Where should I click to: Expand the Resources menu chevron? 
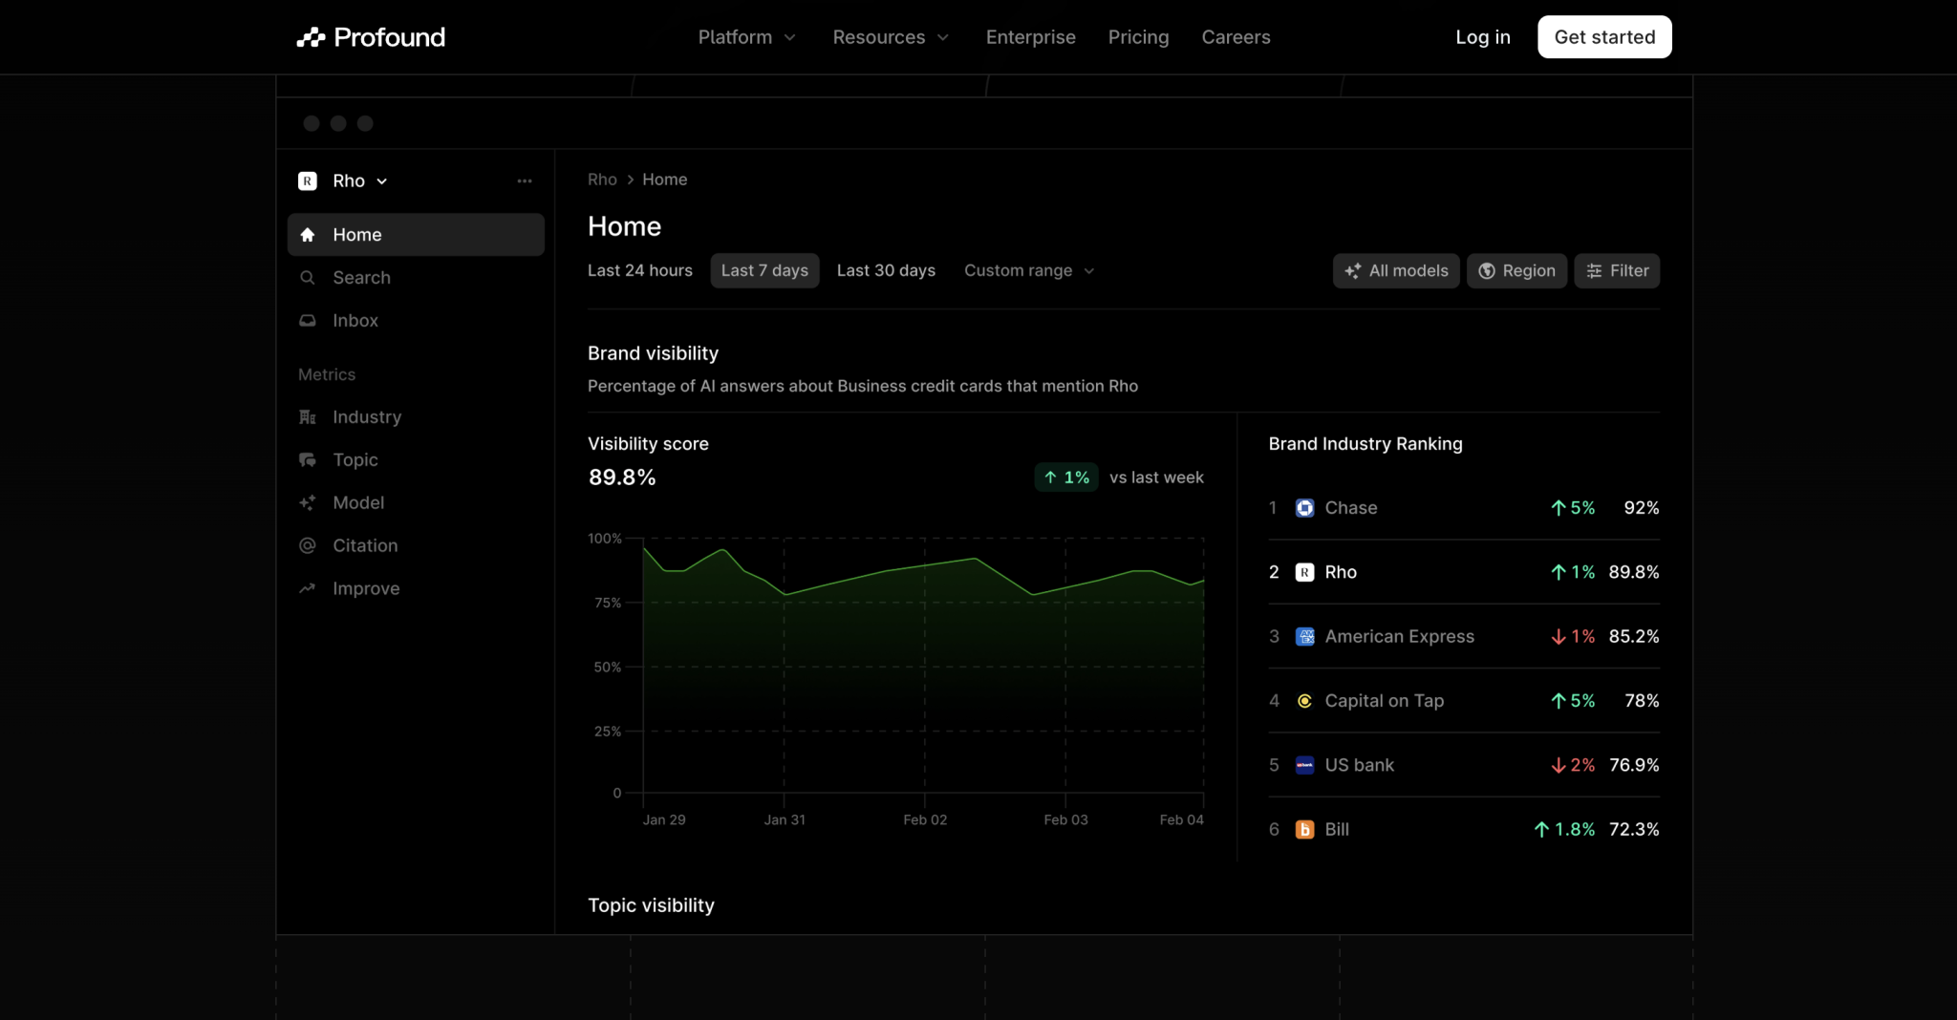[943, 37]
